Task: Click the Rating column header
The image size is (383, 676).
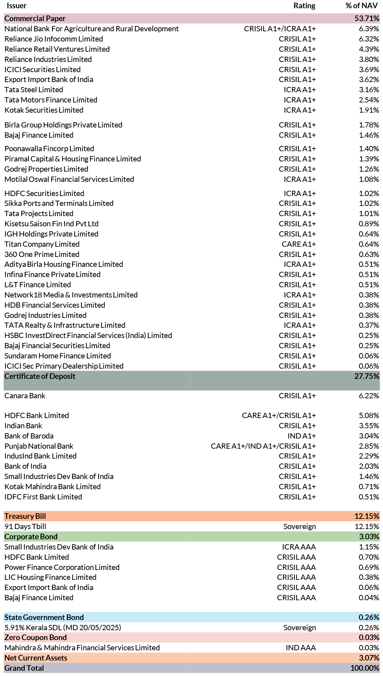Action: pos(304,6)
